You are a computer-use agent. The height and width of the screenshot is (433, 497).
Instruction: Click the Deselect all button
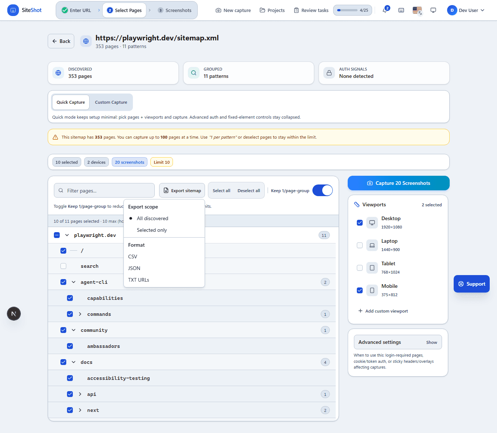coord(249,191)
